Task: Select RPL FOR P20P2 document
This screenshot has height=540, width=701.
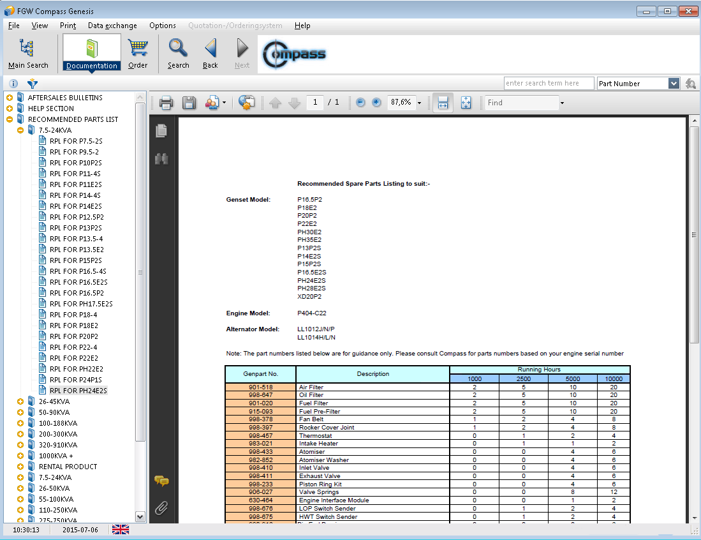Action: [x=74, y=336]
